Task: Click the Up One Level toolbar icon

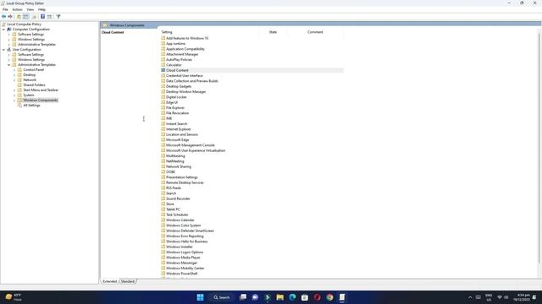Action: (x=19, y=17)
